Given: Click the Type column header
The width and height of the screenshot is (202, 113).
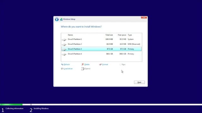Looking at the screenshot, I should coord(130,35).
